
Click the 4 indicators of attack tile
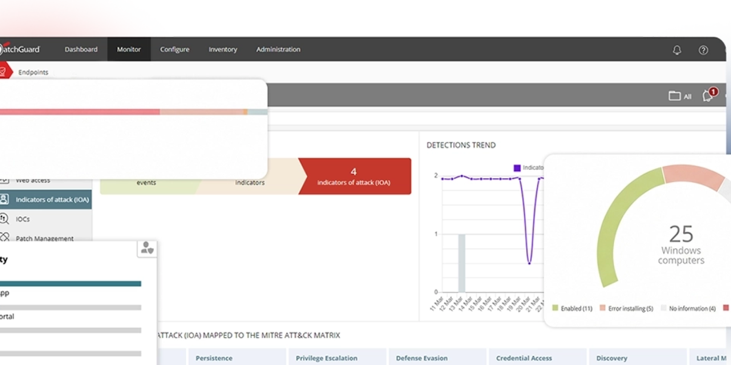point(354,176)
